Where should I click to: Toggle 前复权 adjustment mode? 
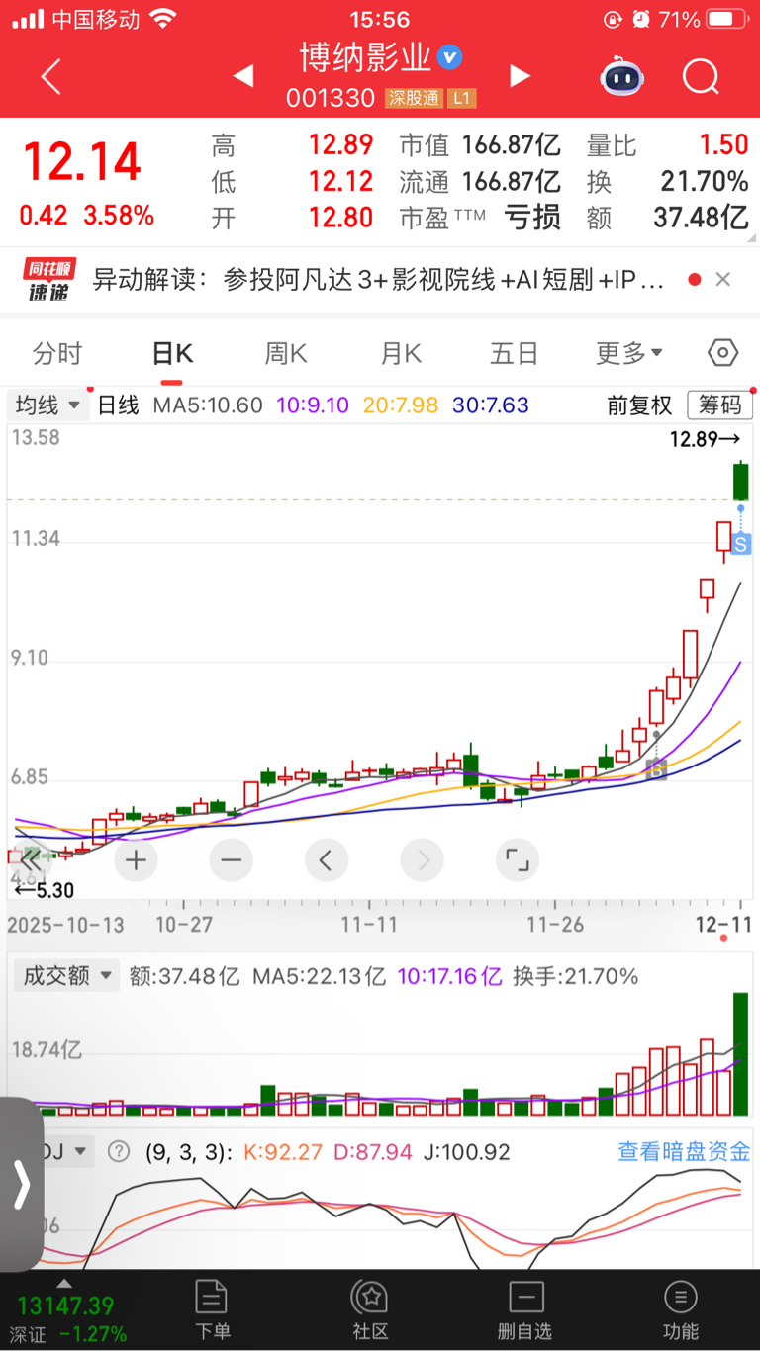pyautogui.click(x=639, y=405)
